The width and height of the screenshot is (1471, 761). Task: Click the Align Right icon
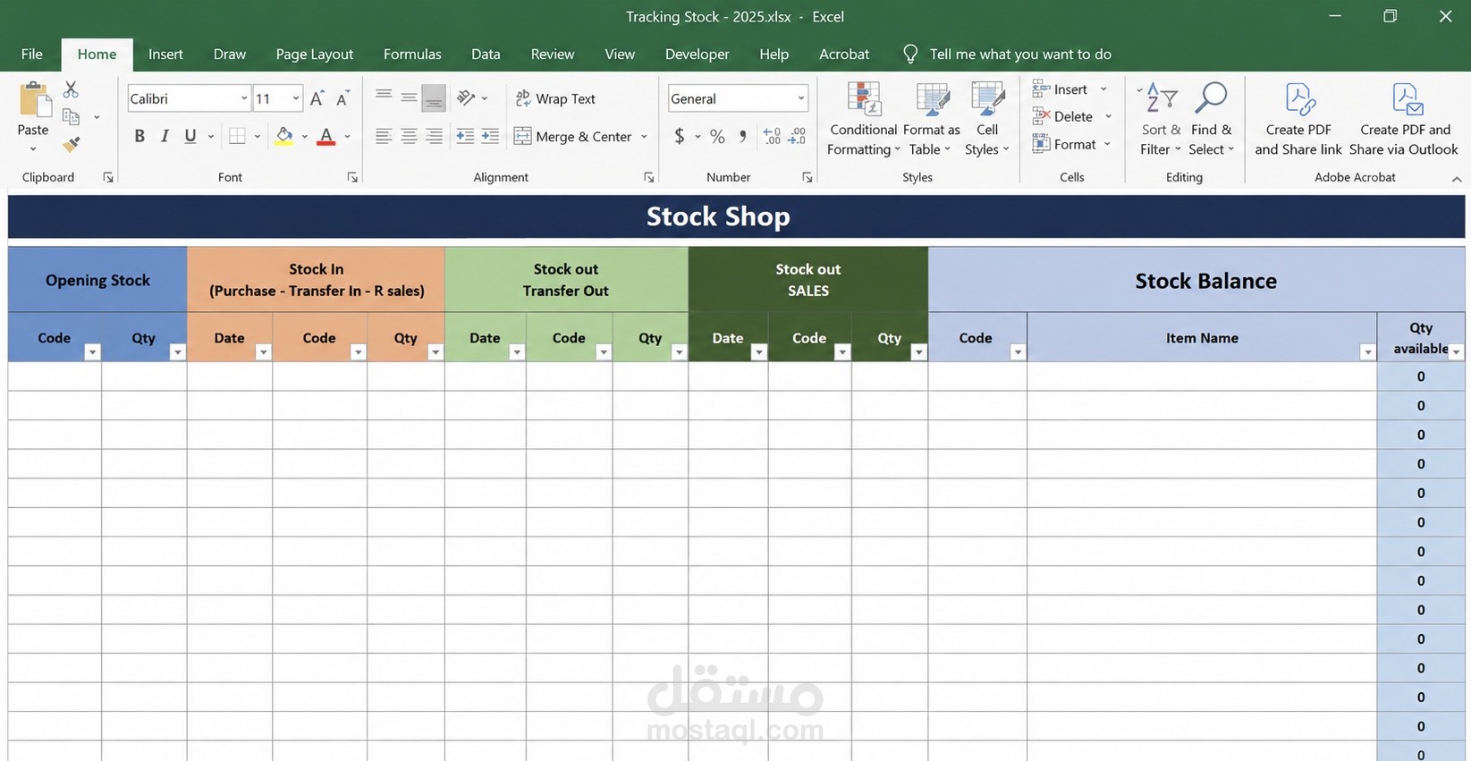pyautogui.click(x=434, y=136)
